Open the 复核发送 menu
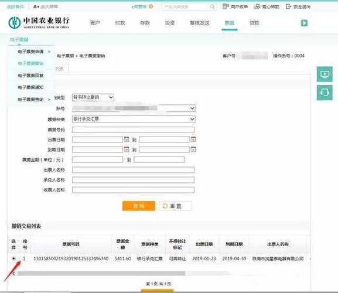Screen dimensions: 338x293 (x=200, y=23)
